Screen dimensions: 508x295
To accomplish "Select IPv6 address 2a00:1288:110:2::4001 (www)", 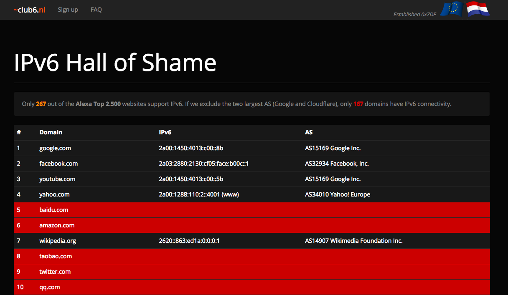I will point(199,194).
